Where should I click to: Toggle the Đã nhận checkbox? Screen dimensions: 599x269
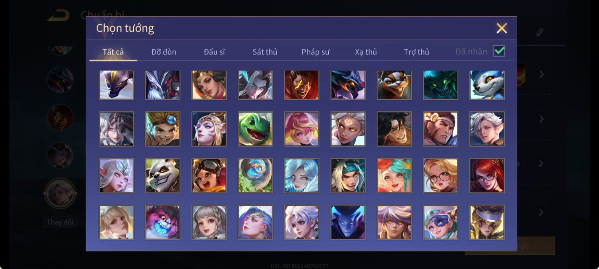click(x=499, y=51)
